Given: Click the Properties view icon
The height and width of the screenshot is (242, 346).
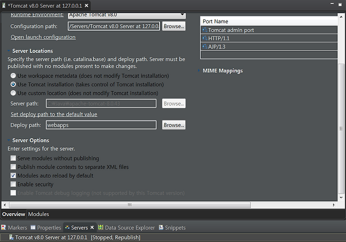Looking at the screenshot, I should click(33, 227).
